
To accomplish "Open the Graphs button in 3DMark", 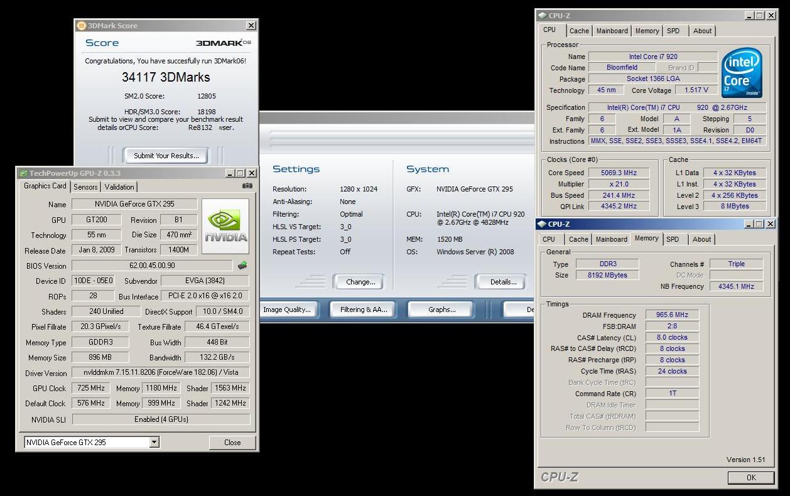I will (442, 310).
